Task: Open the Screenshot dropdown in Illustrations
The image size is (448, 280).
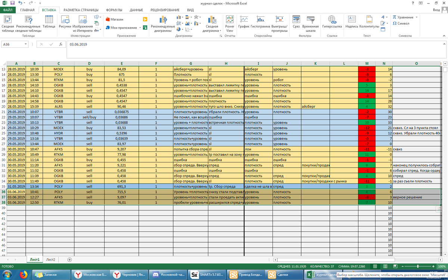Action: click(x=97, y=29)
